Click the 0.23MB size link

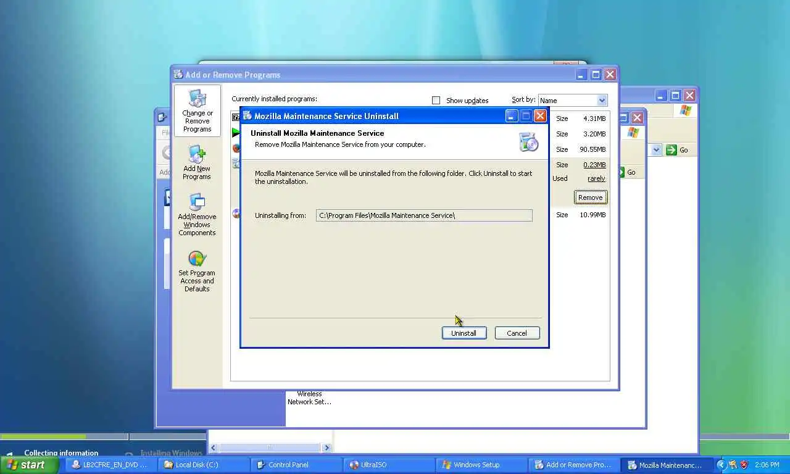[594, 165]
